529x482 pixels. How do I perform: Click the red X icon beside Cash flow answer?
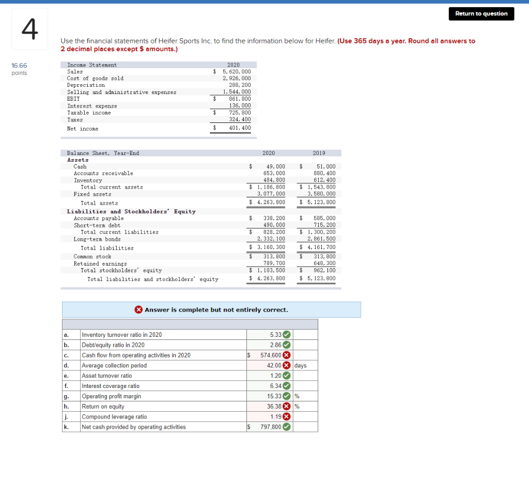pyautogui.click(x=286, y=355)
